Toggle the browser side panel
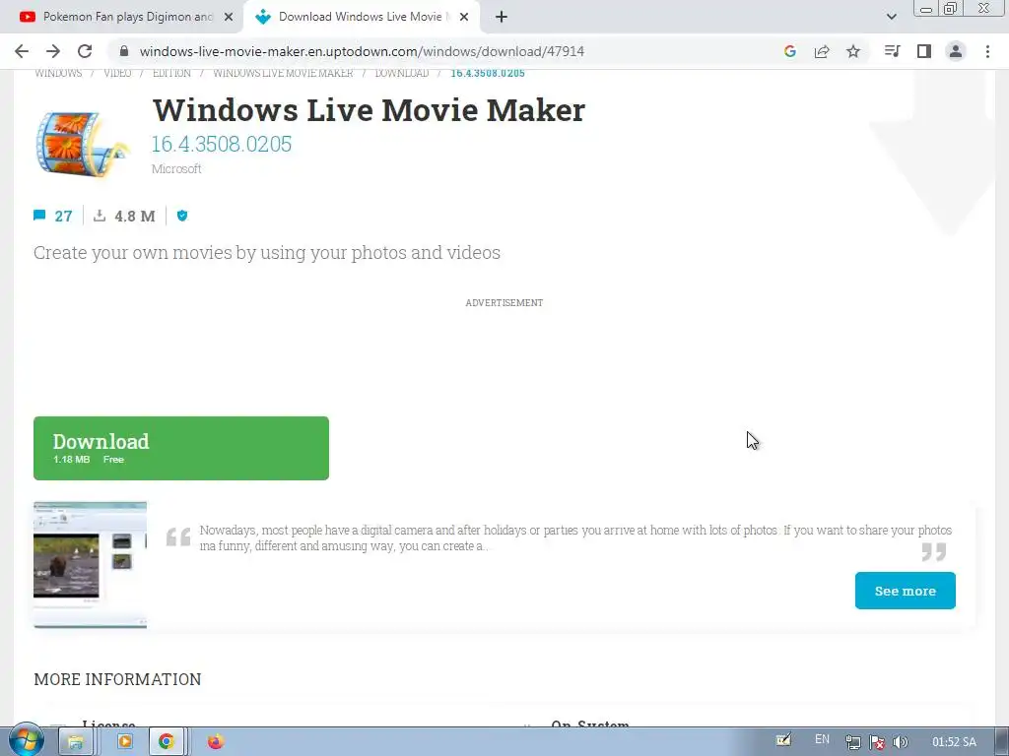 [x=924, y=51]
